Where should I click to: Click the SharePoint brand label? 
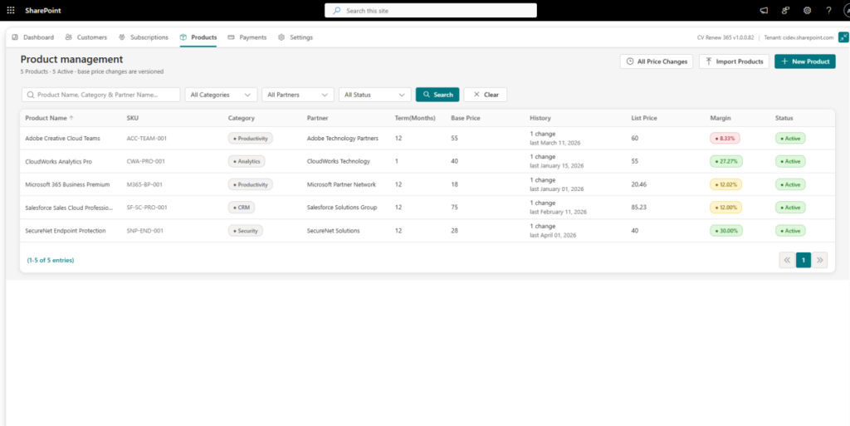43,10
